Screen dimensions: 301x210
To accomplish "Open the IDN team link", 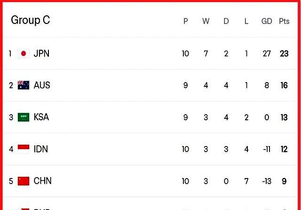I will (41, 149).
